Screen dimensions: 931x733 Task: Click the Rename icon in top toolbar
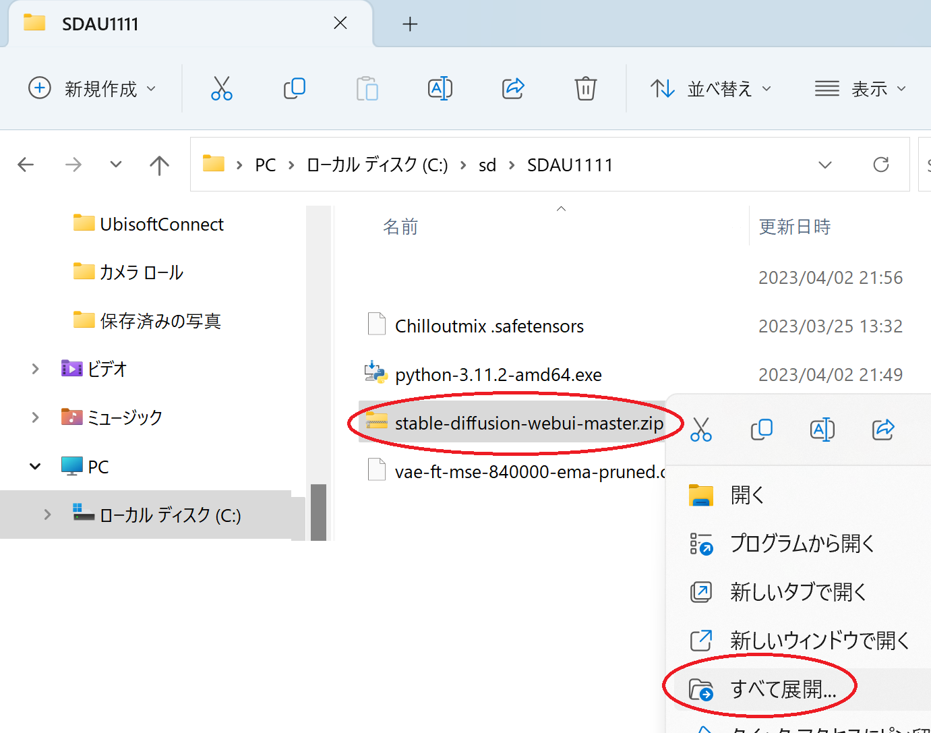pyautogui.click(x=440, y=88)
